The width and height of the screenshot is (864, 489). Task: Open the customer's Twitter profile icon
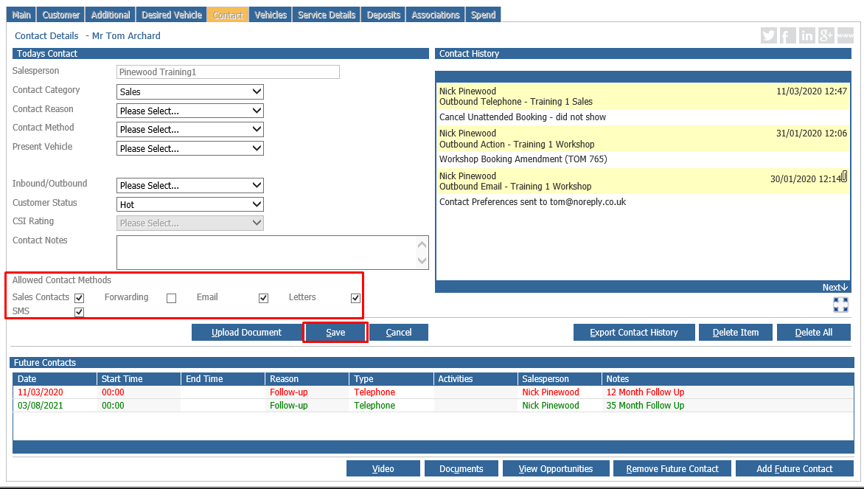769,35
